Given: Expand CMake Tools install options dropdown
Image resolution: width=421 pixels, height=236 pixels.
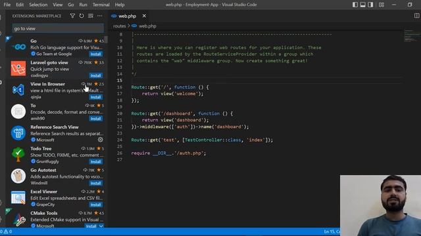Looking at the screenshot, I should 101,226.
